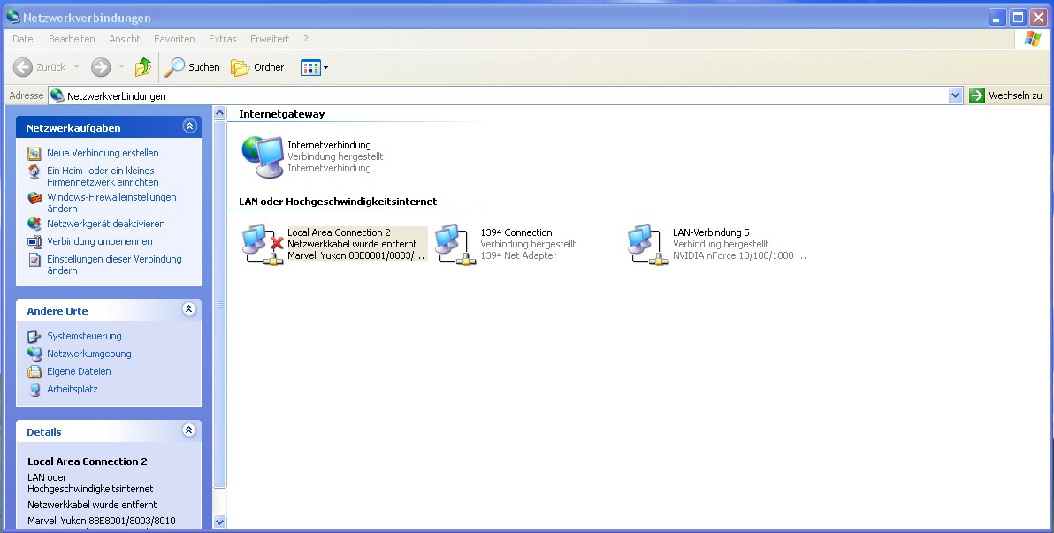Click sidebar scrollbar up arrow
The image size is (1054, 533).
click(220, 113)
